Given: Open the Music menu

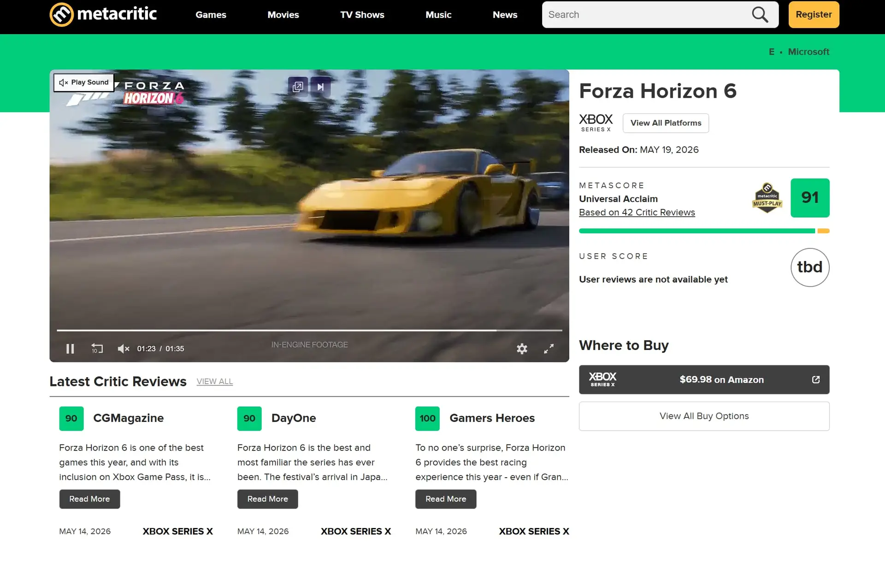Looking at the screenshot, I should [438, 15].
